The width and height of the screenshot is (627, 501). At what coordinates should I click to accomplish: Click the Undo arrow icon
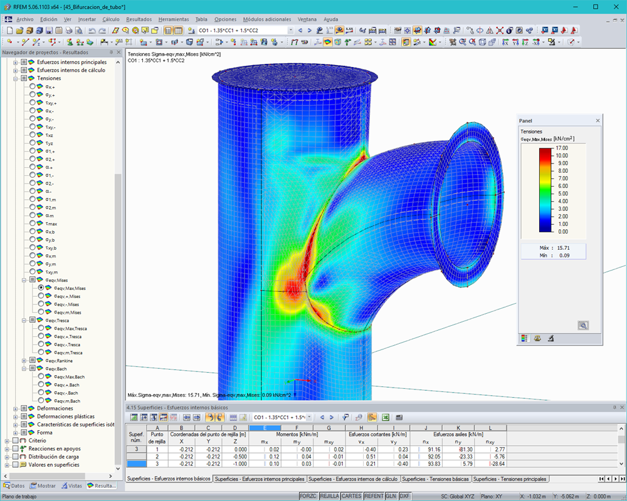pyautogui.click(x=92, y=30)
